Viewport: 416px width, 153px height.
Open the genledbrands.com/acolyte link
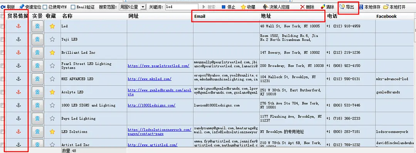point(159,92)
